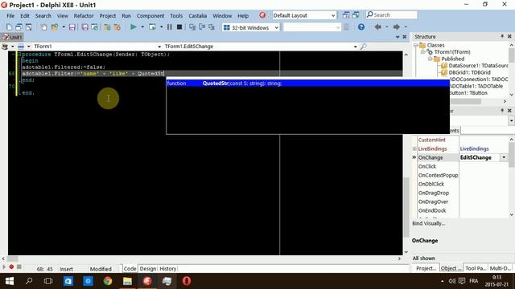Pin the Object Inspector panel
This screenshot has width=515, height=289.
502,111
